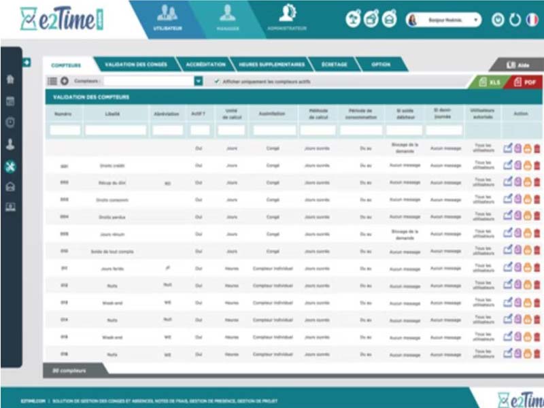The width and height of the screenshot is (544, 408).
Task: Export the table to XLS
Action: [490, 82]
